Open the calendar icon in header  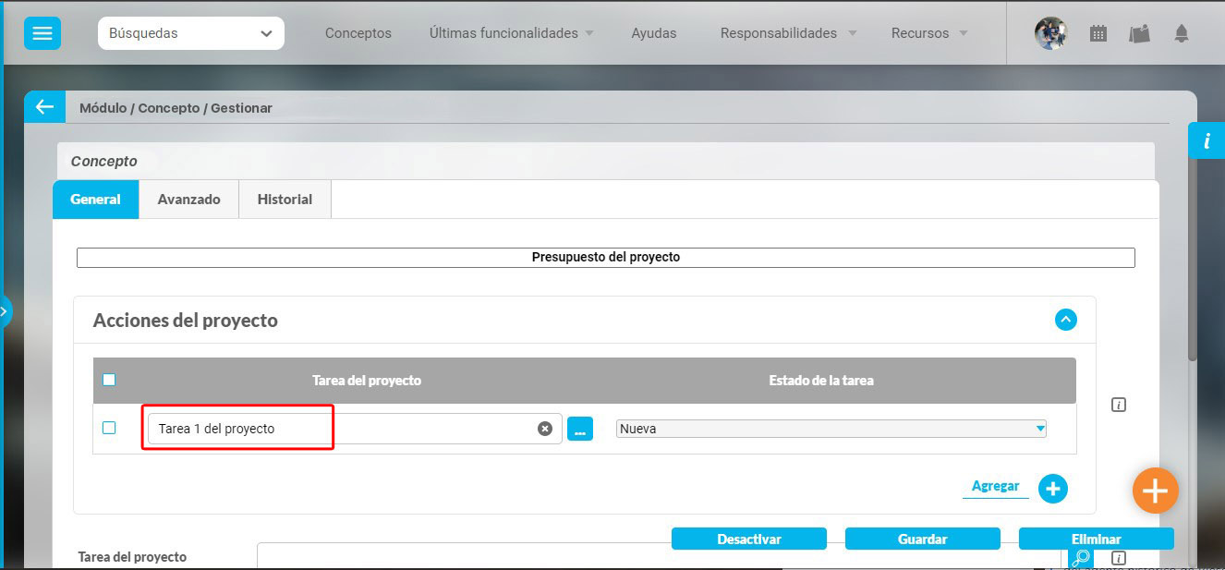pyautogui.click(x=1098, y=33)
